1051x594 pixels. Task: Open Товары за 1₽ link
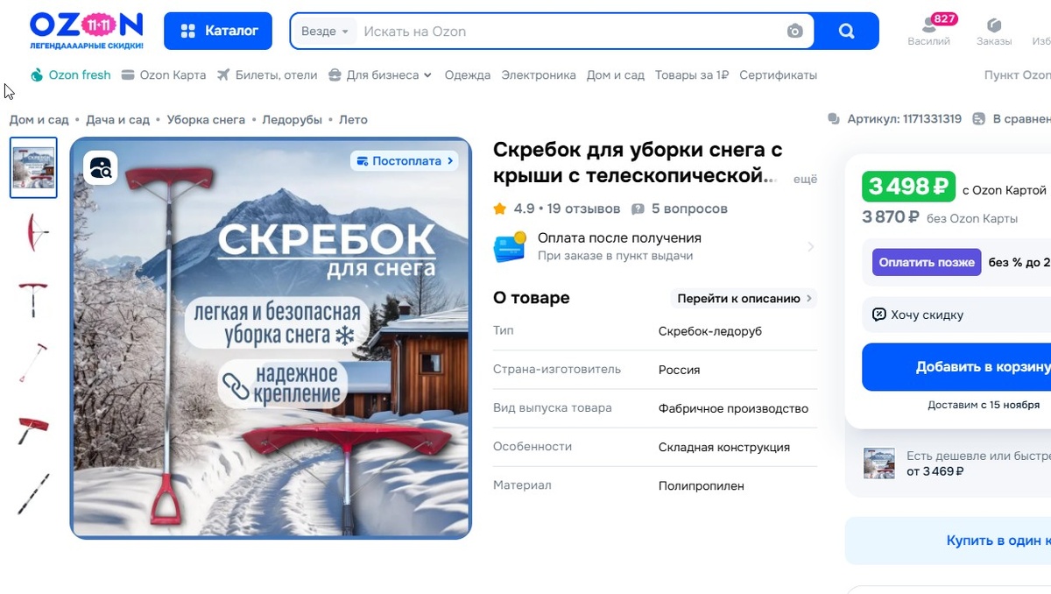[692, 75]
